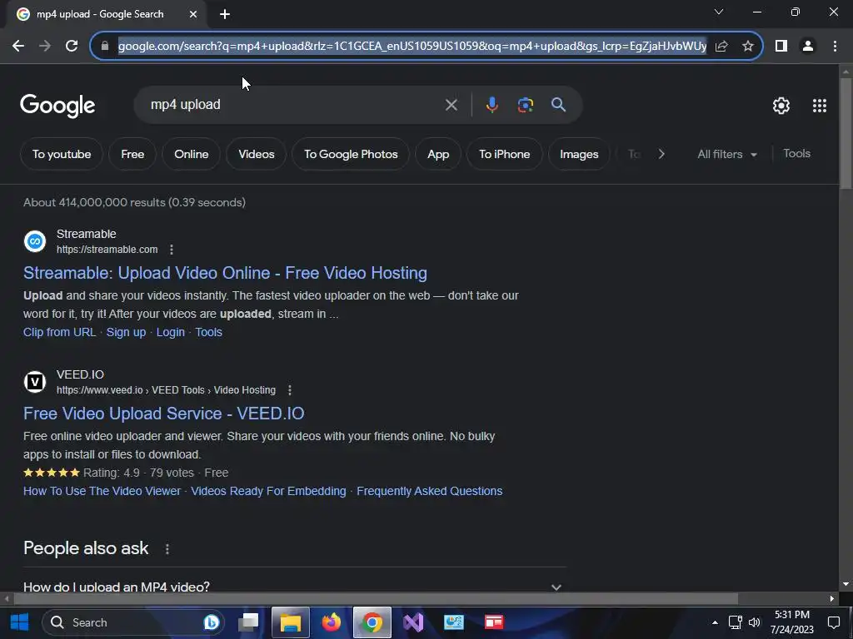Open Task View on taskbar
Image resolution: width=853 pixels, height=639 pixels.
point(248,622)
